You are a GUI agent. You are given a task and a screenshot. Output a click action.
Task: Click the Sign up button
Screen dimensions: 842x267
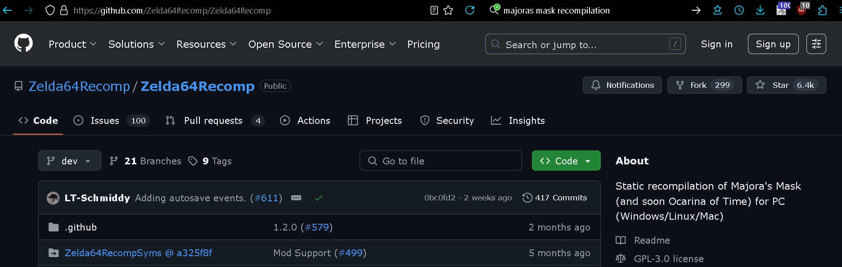(x=773, y=44)
